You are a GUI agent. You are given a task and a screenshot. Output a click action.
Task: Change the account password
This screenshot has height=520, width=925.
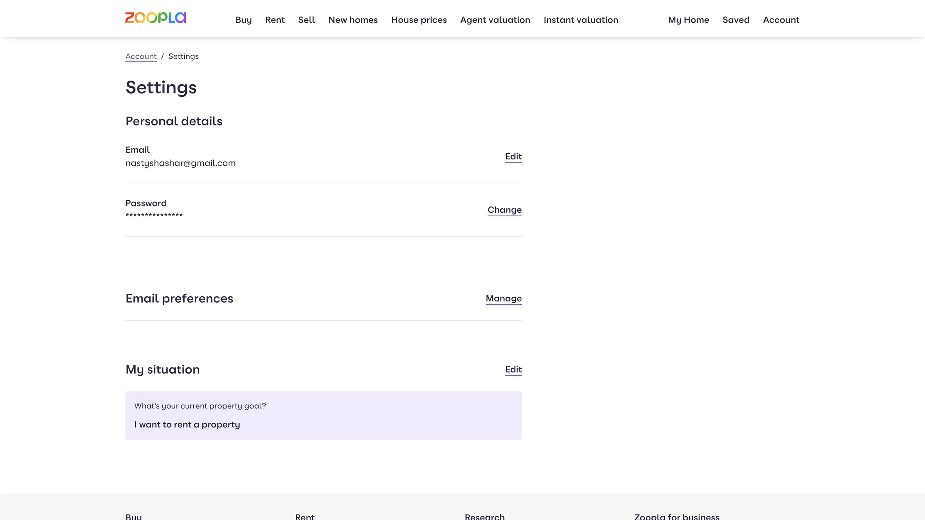pos(504,210)
